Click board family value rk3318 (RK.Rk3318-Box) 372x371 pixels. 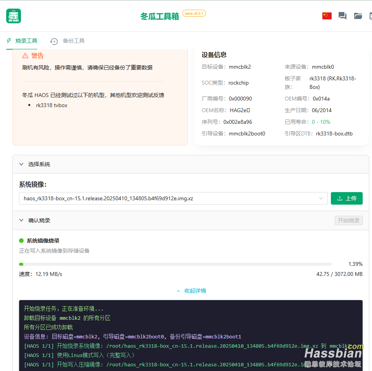[332, 83]
